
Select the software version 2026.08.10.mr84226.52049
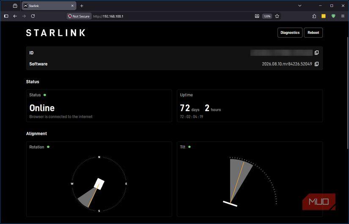pos(287,64)
